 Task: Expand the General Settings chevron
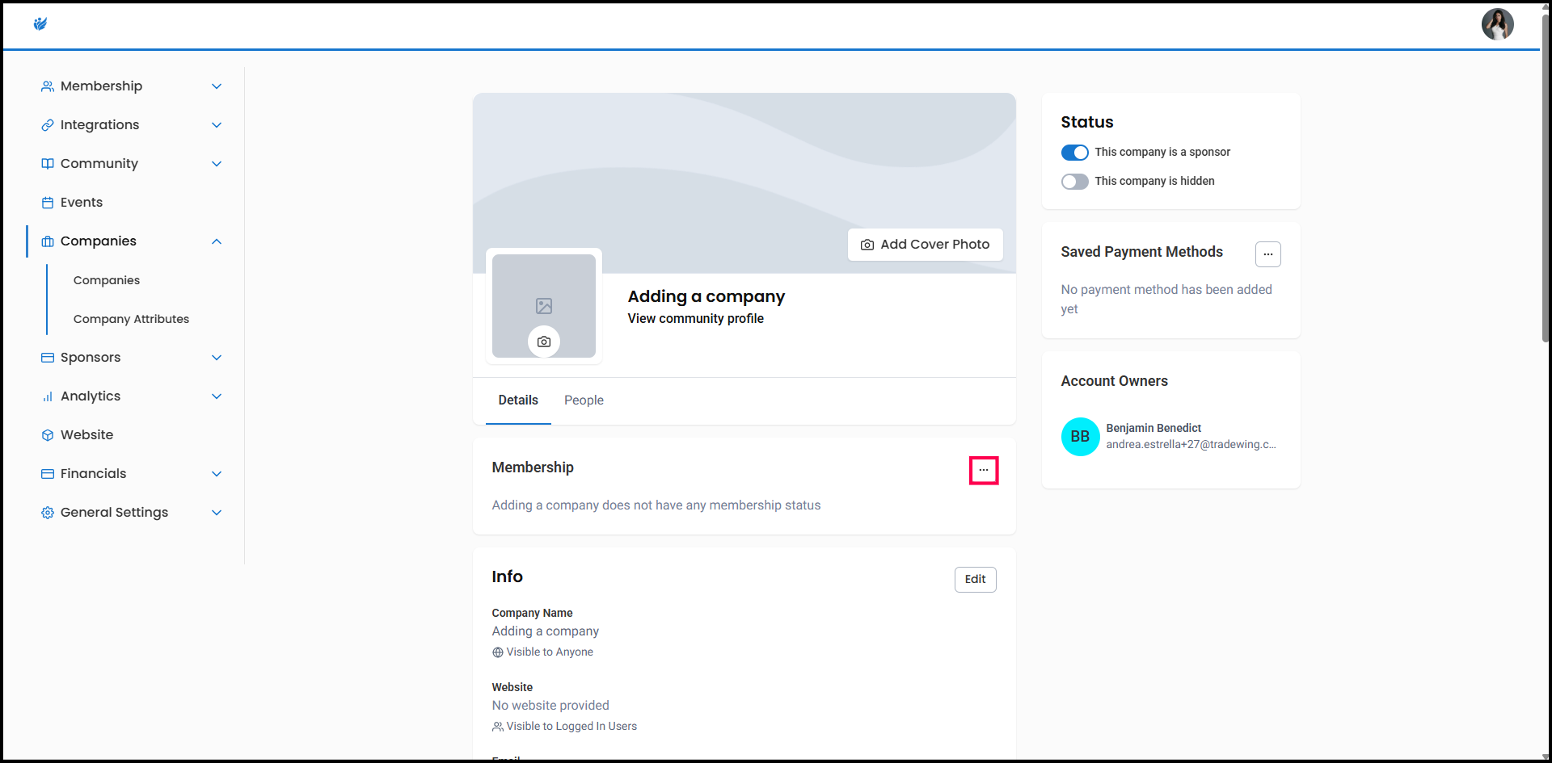pyautogui.click(x=216, y=513)
